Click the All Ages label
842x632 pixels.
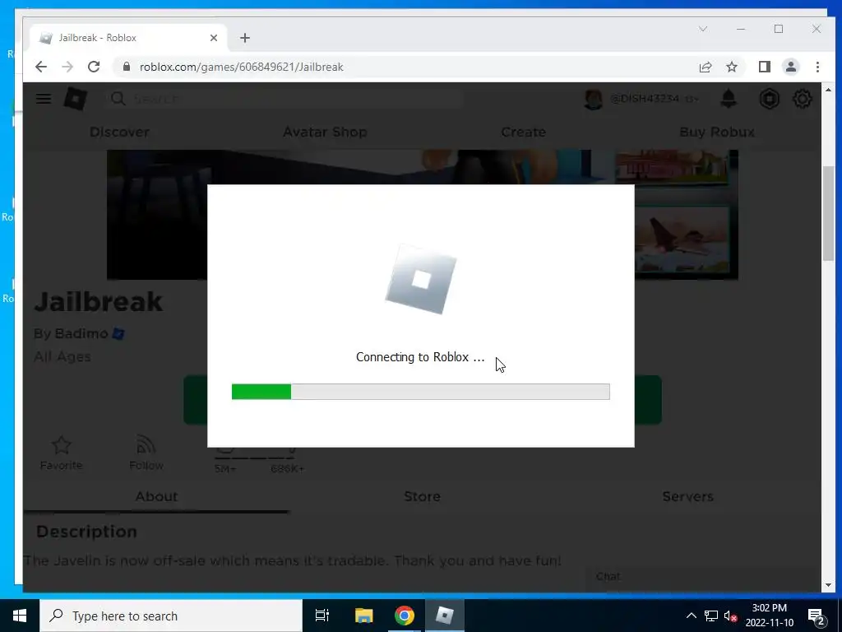(x=62, y=357)
